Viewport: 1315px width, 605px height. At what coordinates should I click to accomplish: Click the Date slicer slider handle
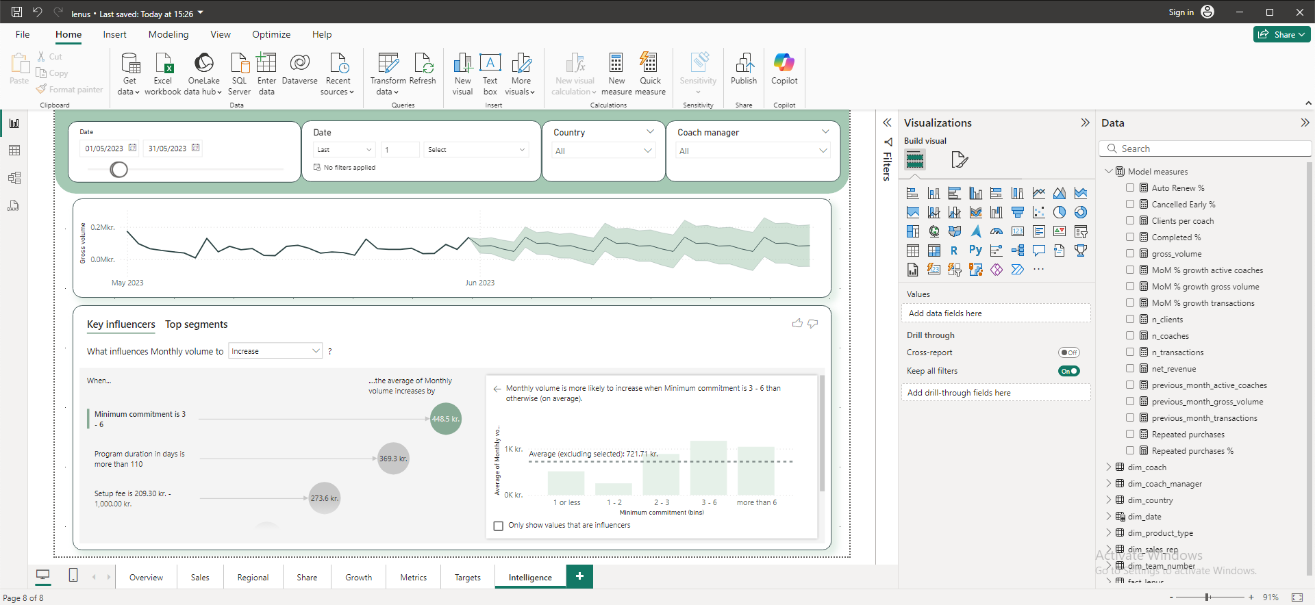click(x=119, y=169)
